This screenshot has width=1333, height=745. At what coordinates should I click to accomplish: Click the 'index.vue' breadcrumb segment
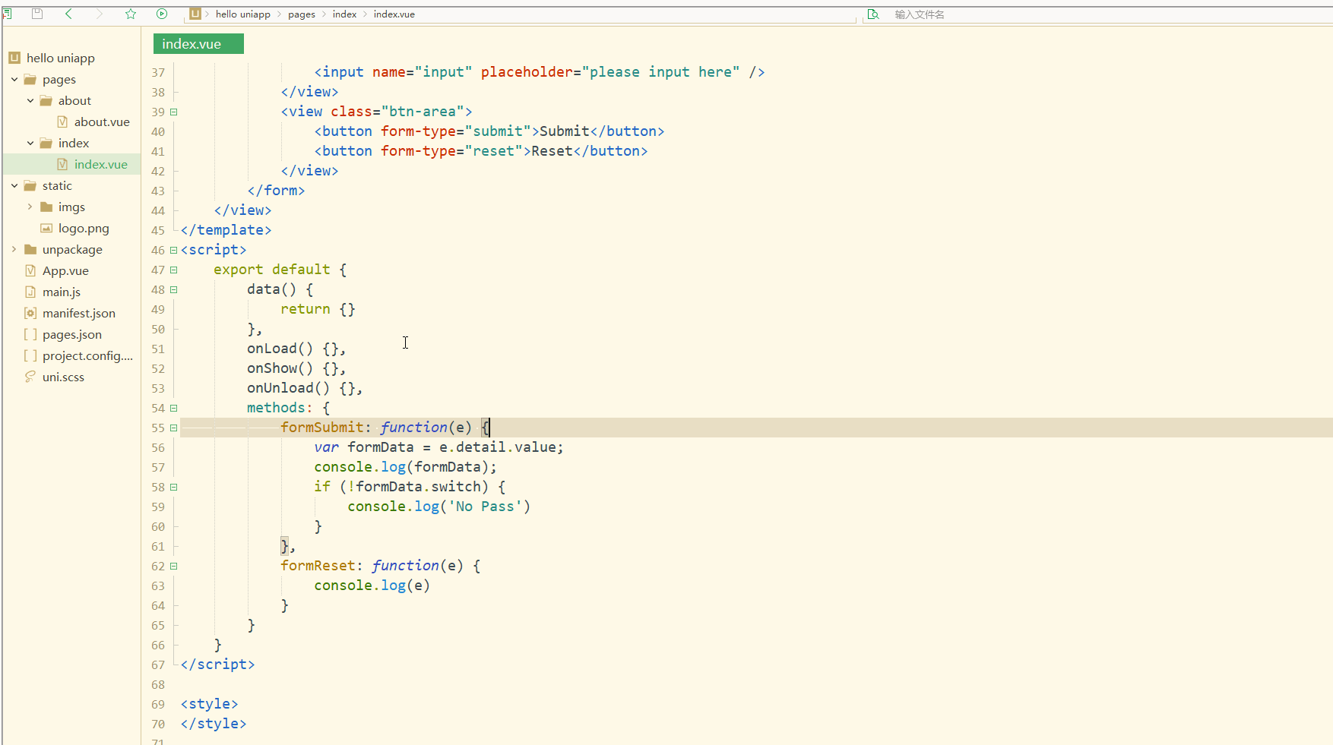[x=394, y=14]
